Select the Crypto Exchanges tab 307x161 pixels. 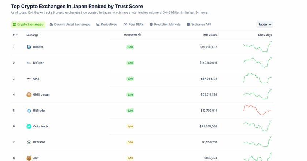pyautogui.click(x=28, y=25)
